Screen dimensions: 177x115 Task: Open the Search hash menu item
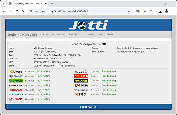point(58,35)
